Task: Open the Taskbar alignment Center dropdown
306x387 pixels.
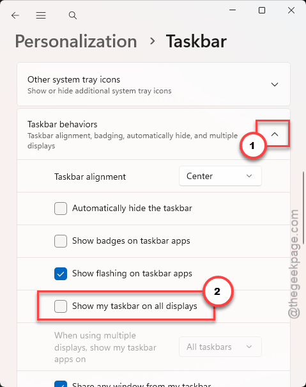Action: (x=220, y=176)
